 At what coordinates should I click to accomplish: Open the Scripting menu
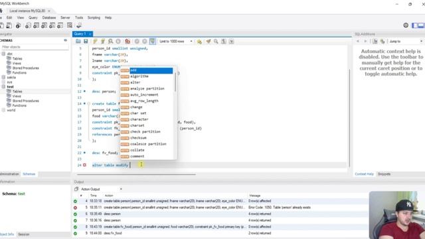coord(94,18)
